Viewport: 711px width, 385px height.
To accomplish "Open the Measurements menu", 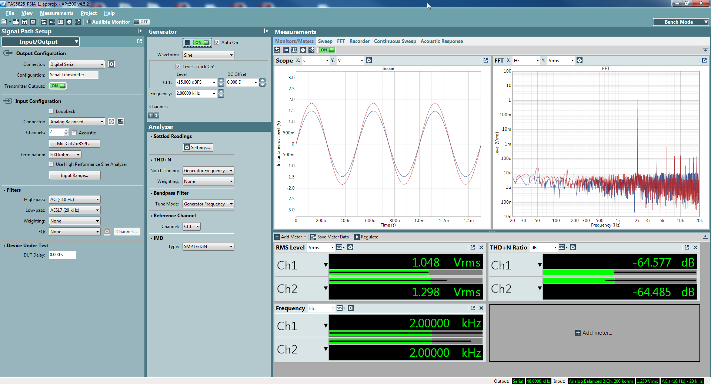I will click(x=57, y=13).
